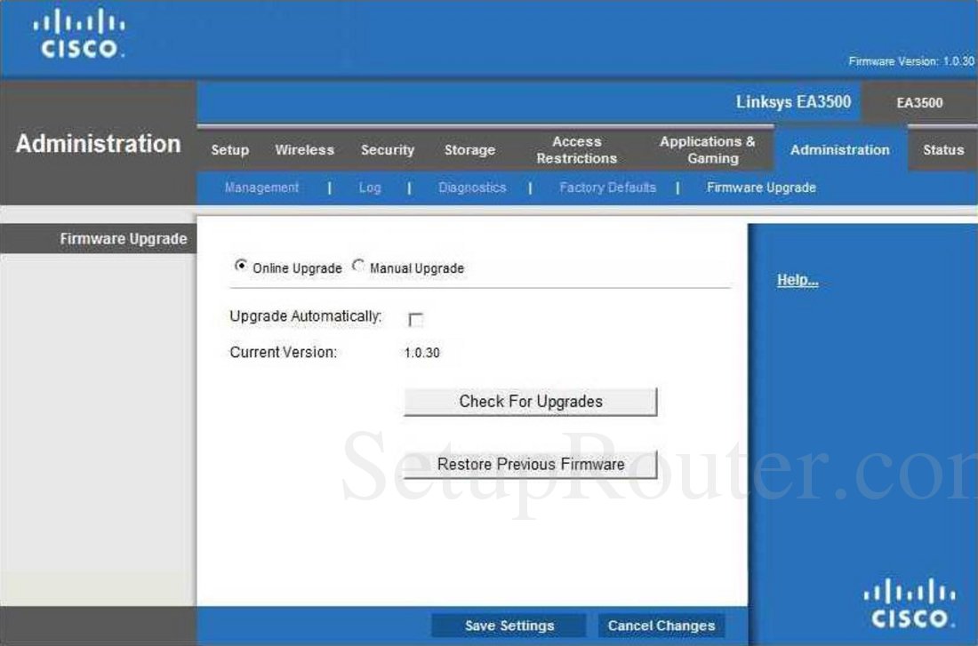The height and width of the screenshot is (646, 978).
Task: Open the Status tab
Action: tap(942, 150)
